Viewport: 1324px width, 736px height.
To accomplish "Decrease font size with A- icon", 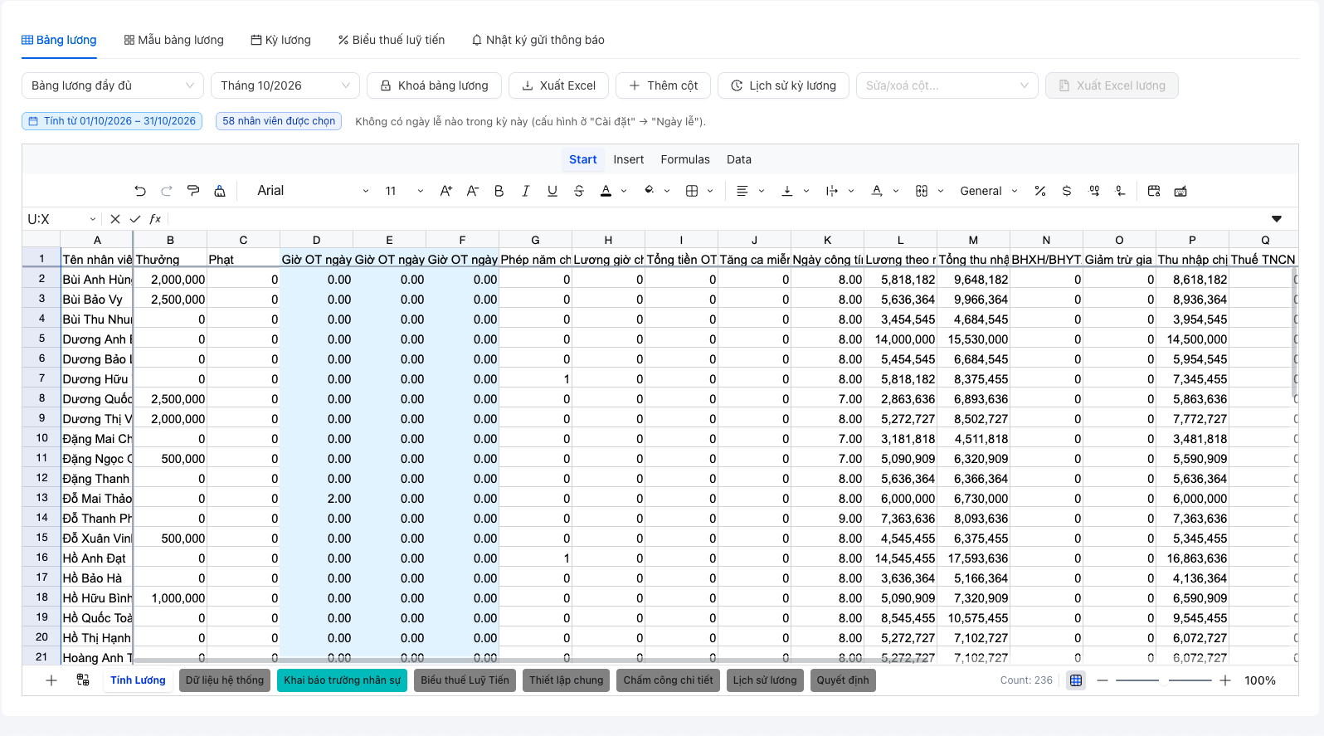I will 473,191.
